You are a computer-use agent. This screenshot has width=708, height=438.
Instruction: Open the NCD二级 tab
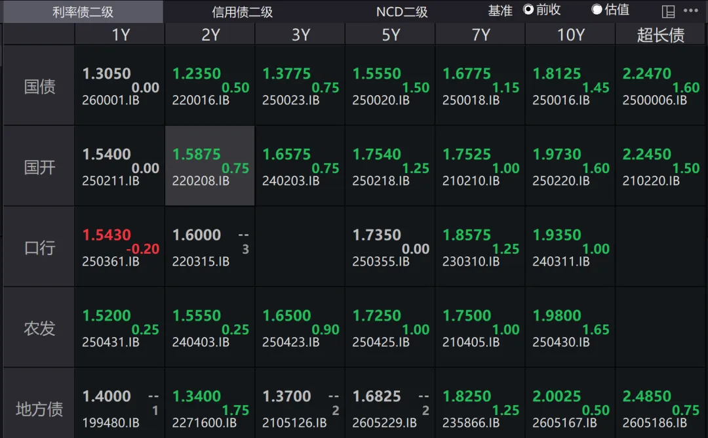pos(401,12)
